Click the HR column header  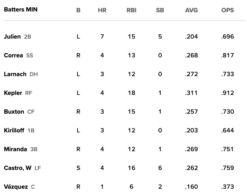[x=102, y=10]
